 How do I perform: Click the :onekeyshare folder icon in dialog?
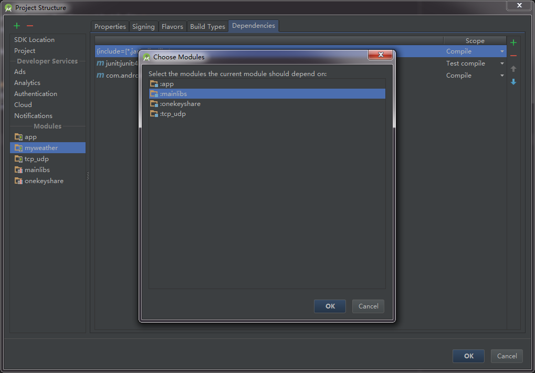(154, 104)
